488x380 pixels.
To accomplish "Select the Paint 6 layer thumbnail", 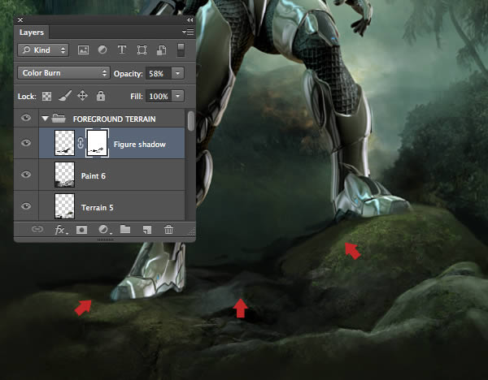I will coord(64,175).
